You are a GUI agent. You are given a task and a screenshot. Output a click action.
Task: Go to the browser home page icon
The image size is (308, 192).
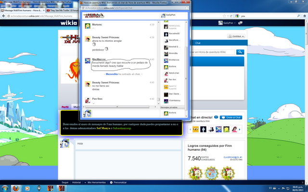305,16
